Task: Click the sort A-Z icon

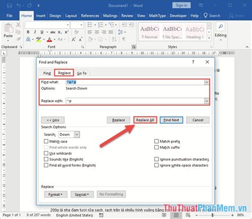Action: click(x=114, y=39)
